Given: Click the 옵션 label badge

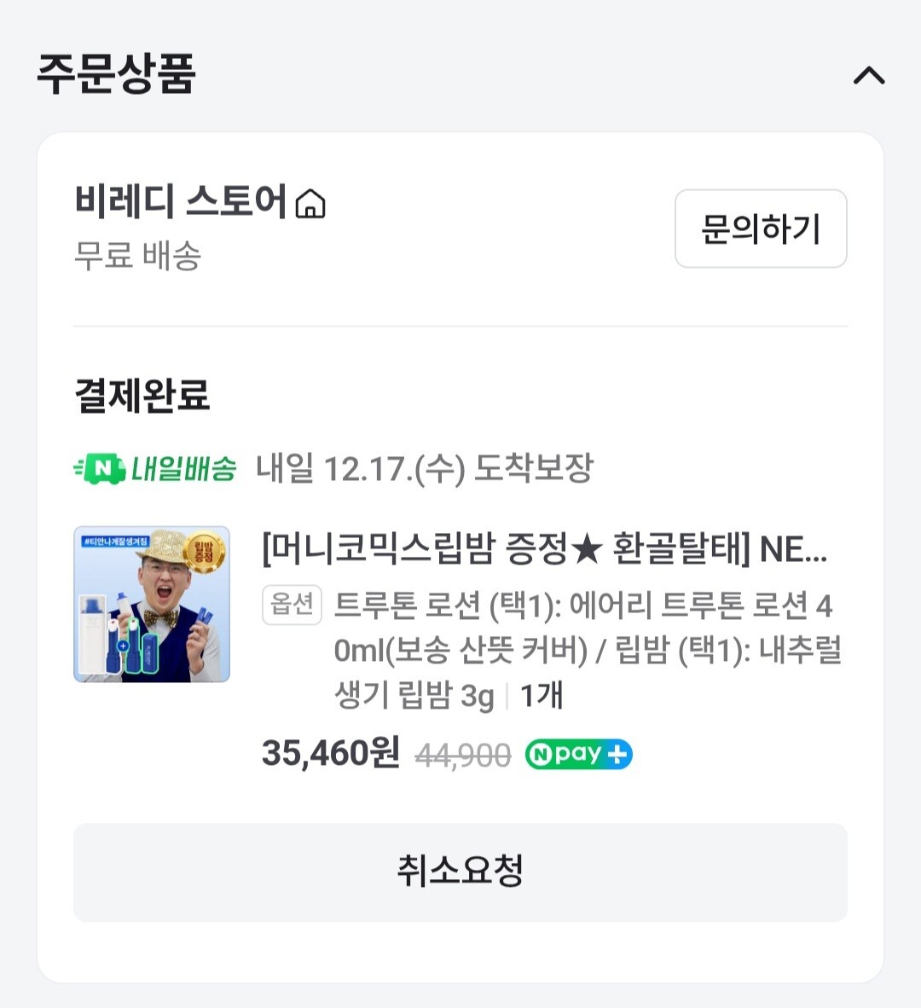Looking at the screenshot, I should tap(292, 605).
